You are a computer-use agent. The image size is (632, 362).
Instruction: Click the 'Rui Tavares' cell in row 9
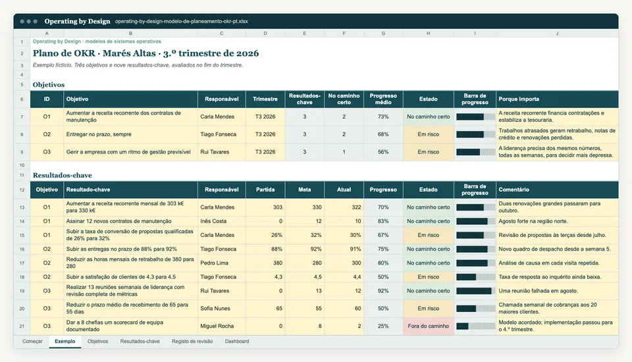pyautogui.click(x=222, y=153)
